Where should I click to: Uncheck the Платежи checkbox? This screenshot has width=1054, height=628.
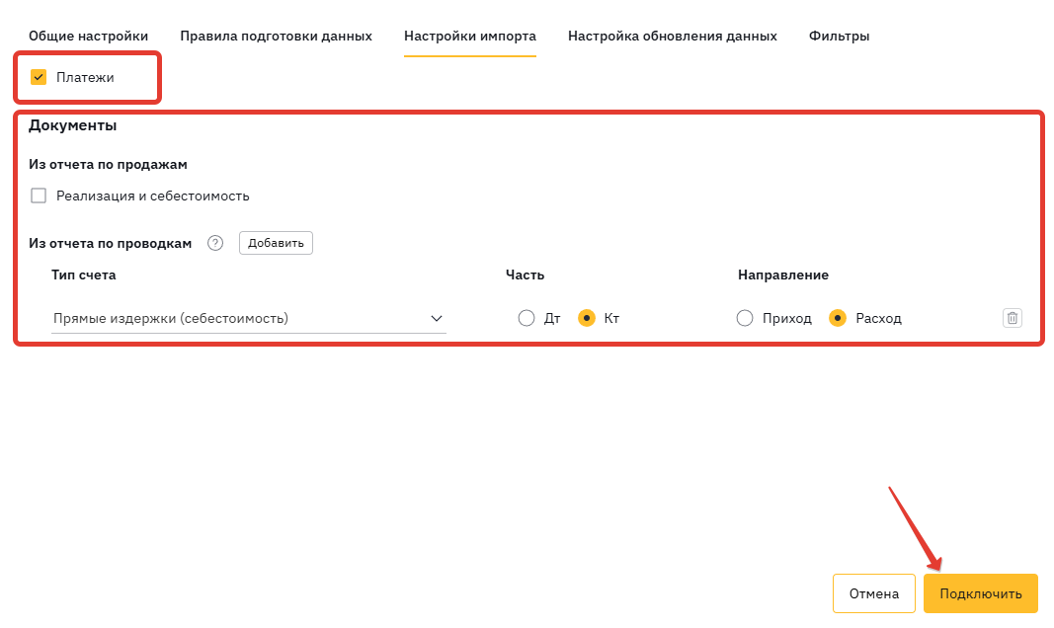tap(40, 77)
